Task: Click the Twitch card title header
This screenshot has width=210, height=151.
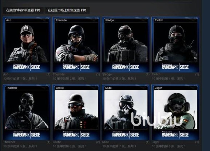Action: click(x=159, y=20)
